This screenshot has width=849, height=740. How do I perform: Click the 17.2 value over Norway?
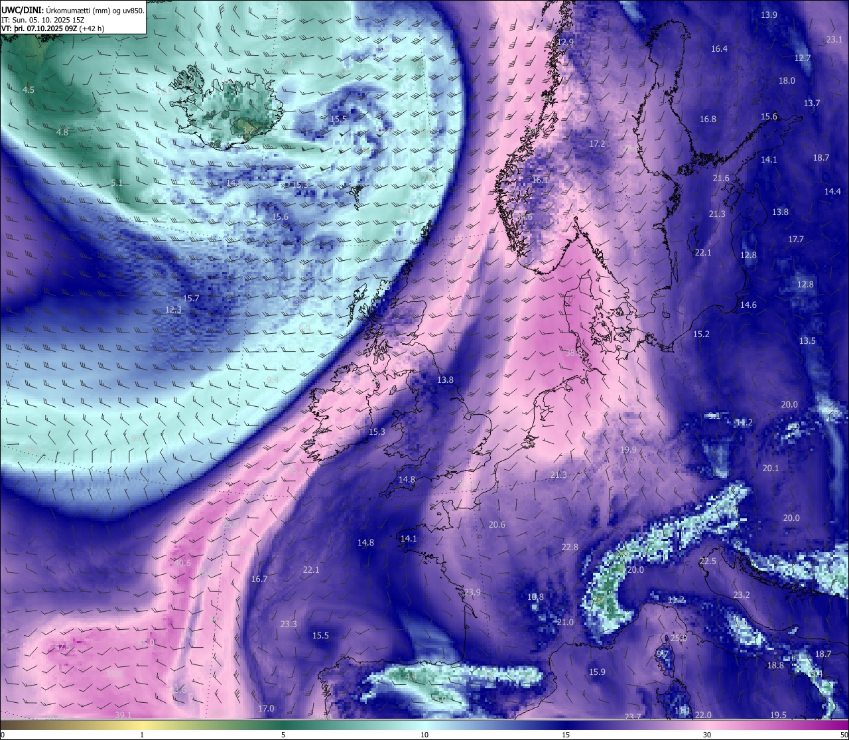597,144
